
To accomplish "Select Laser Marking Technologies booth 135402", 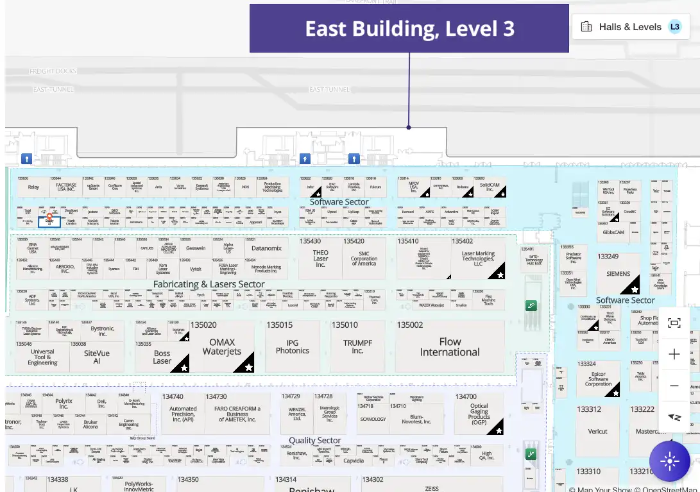I will click(478, 259).
